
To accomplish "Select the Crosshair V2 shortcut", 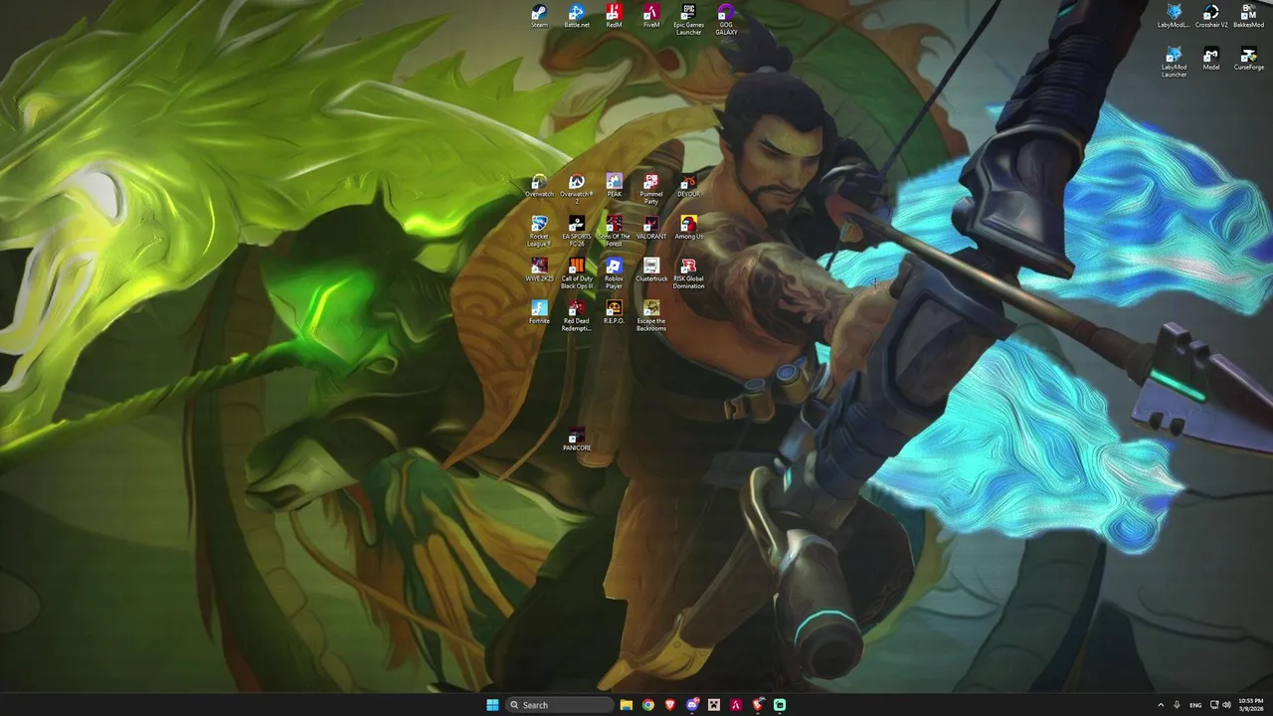I will (x=1211, y=16).
